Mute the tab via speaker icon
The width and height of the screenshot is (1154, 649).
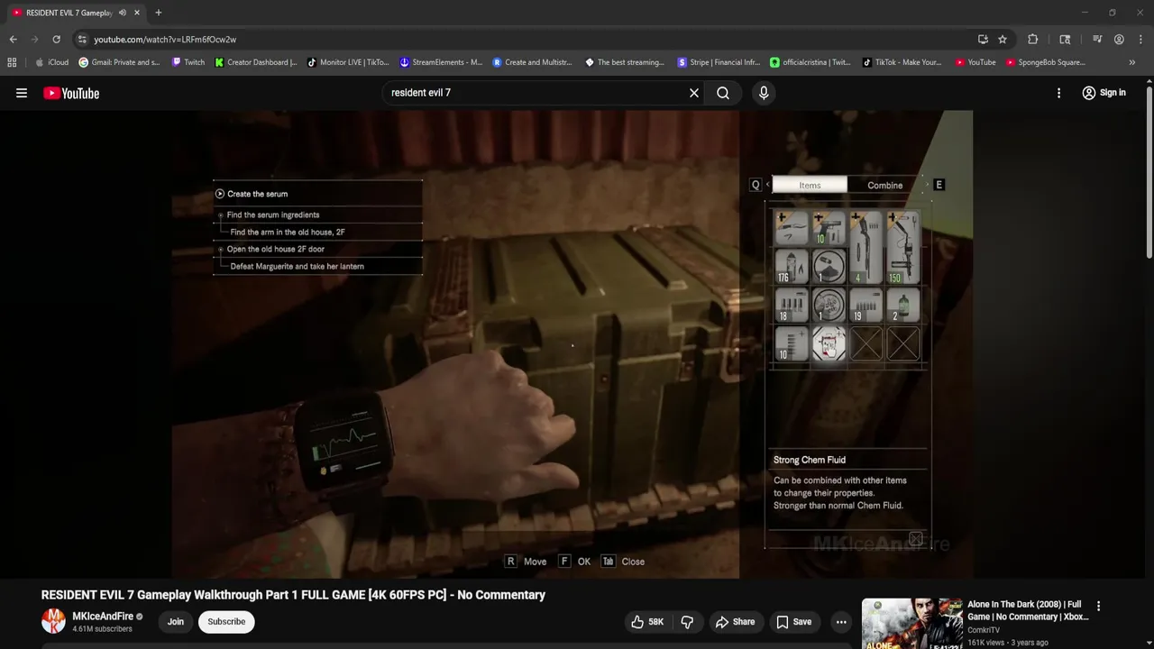(122, 13)
